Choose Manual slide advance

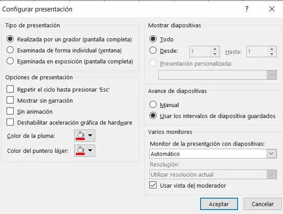click(153, 105)
